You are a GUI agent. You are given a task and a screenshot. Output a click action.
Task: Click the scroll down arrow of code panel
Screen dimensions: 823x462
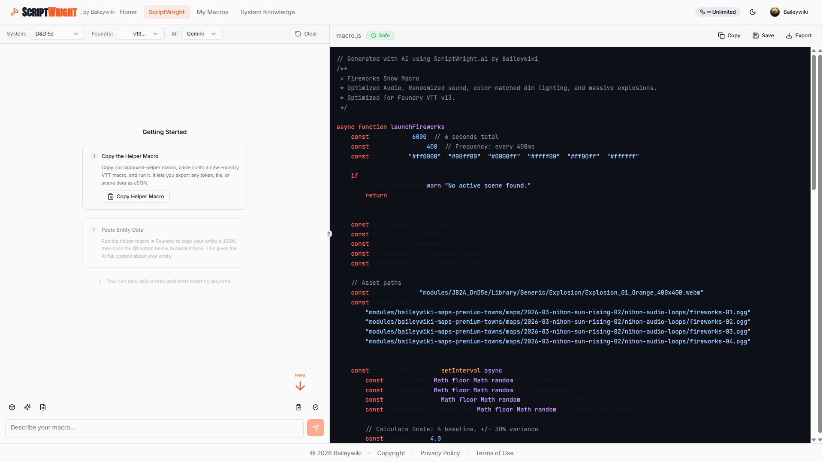(814, 440)
